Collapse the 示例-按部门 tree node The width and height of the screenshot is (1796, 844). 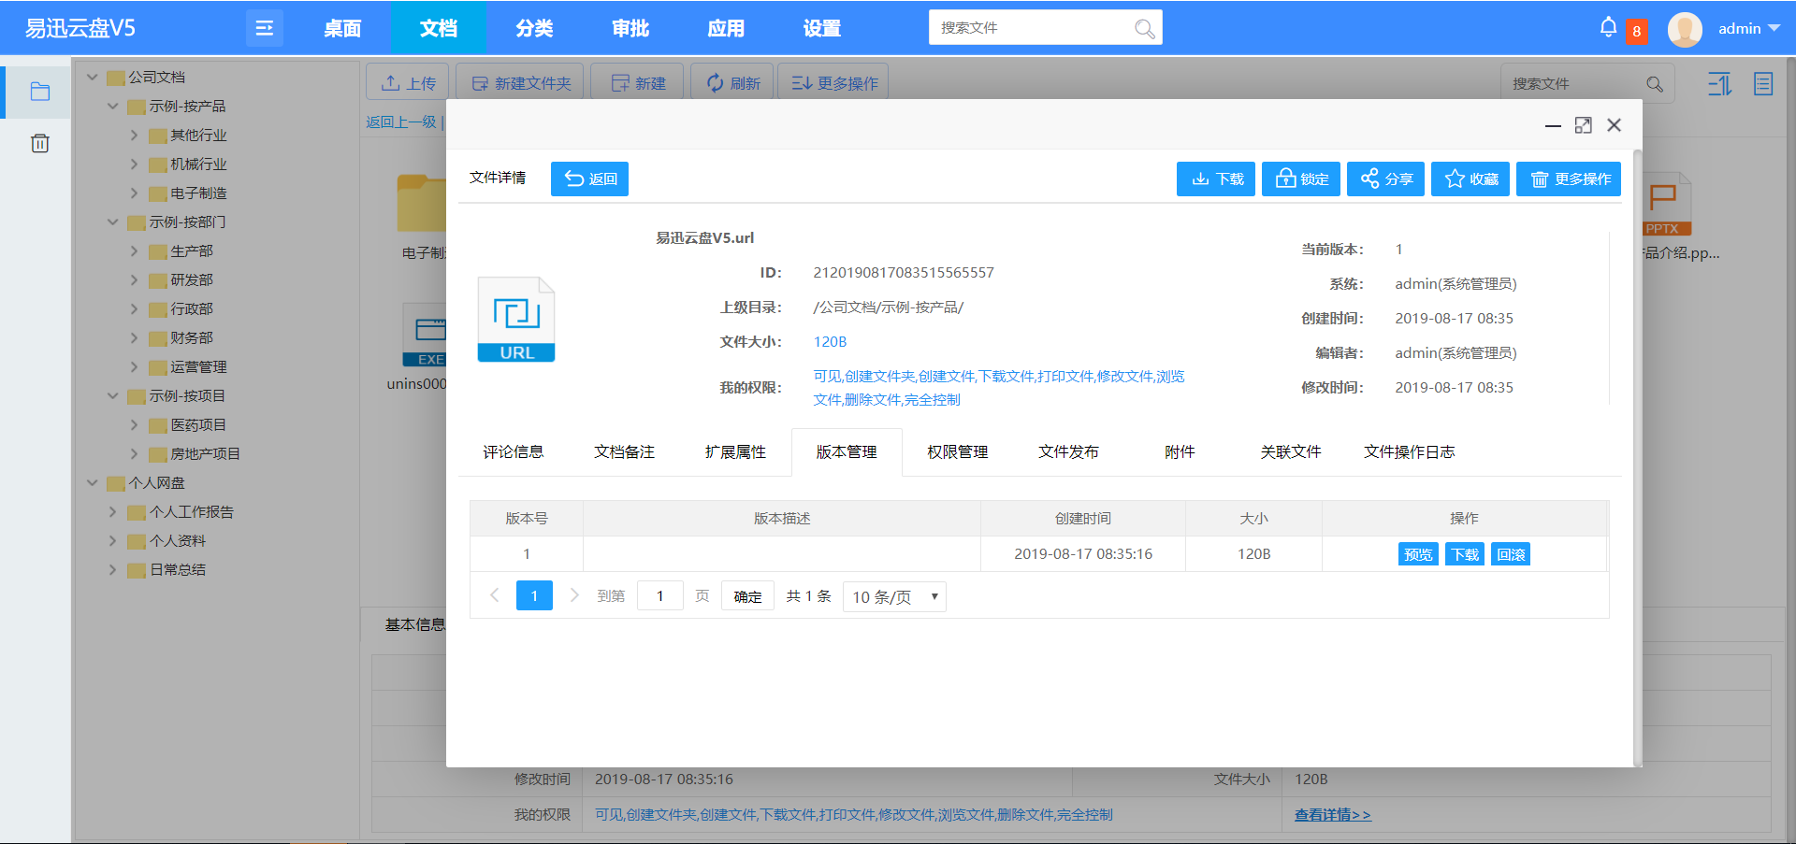pyautogui.click(x=112, y=222)
